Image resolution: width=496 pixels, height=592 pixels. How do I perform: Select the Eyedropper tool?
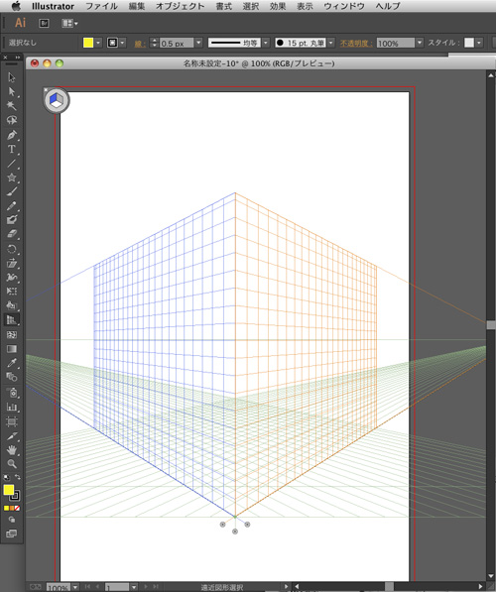[x=12, y=363]
